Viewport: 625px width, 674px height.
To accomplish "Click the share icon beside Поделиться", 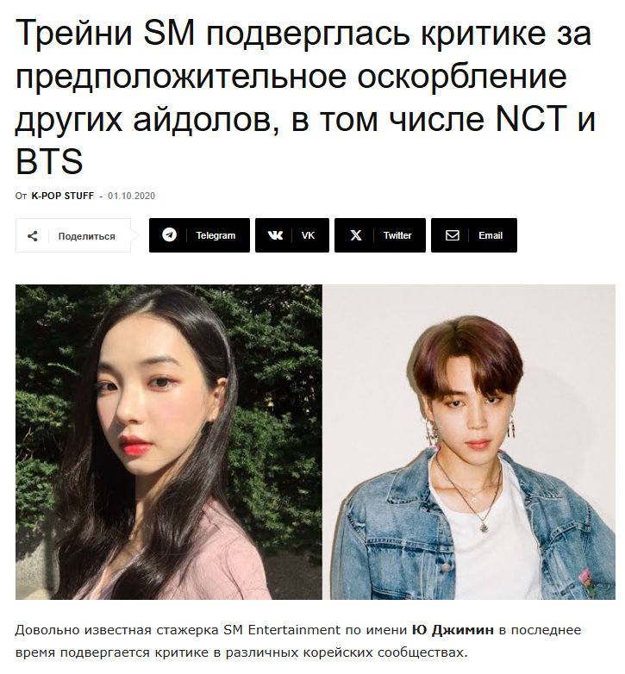I will click(x=32, y=235).
